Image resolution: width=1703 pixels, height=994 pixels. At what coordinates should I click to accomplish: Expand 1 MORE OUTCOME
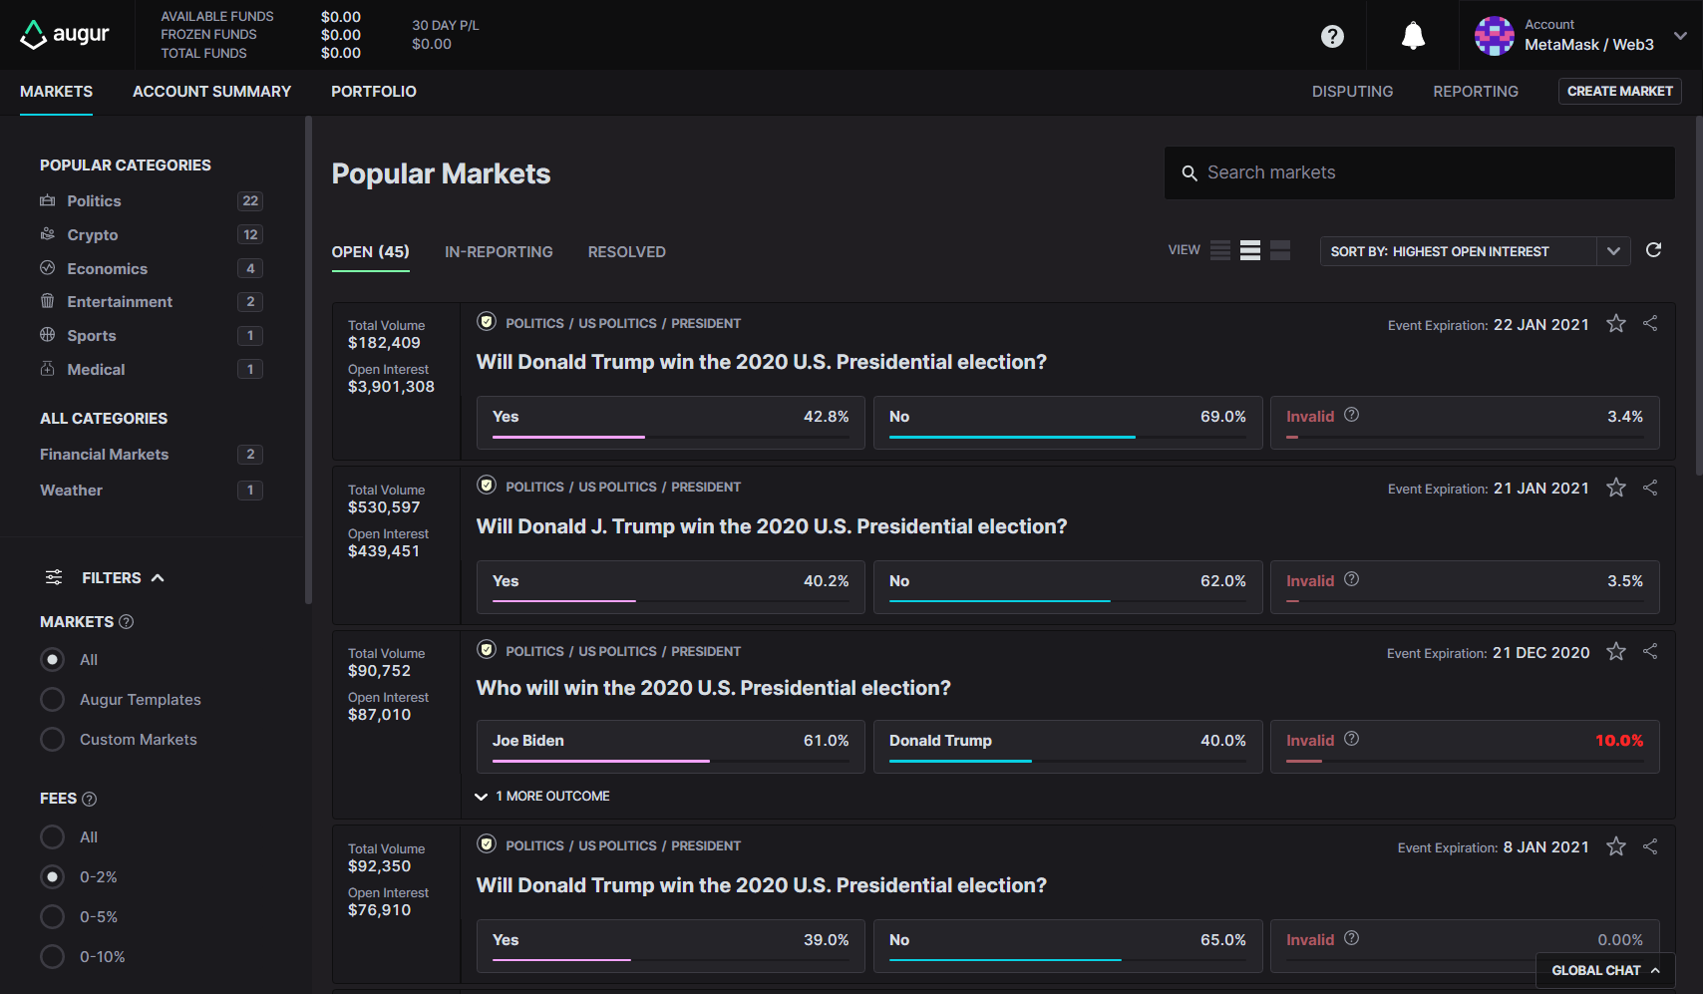[543, 797]
